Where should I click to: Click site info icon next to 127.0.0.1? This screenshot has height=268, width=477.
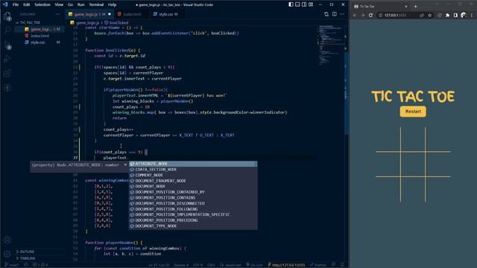[x=380, y=15]
